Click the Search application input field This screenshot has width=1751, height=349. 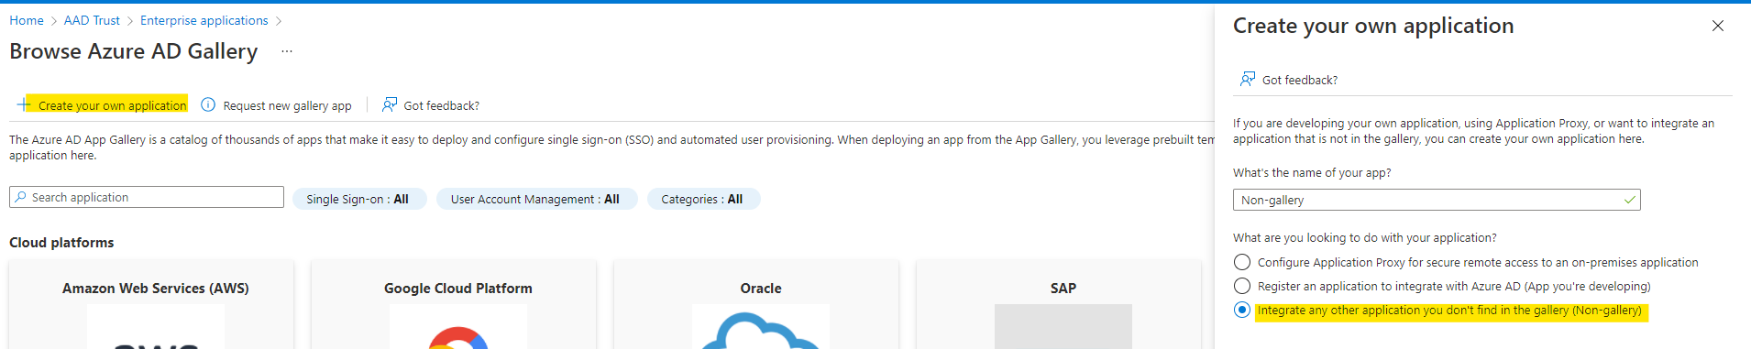(x=147, y=197)
